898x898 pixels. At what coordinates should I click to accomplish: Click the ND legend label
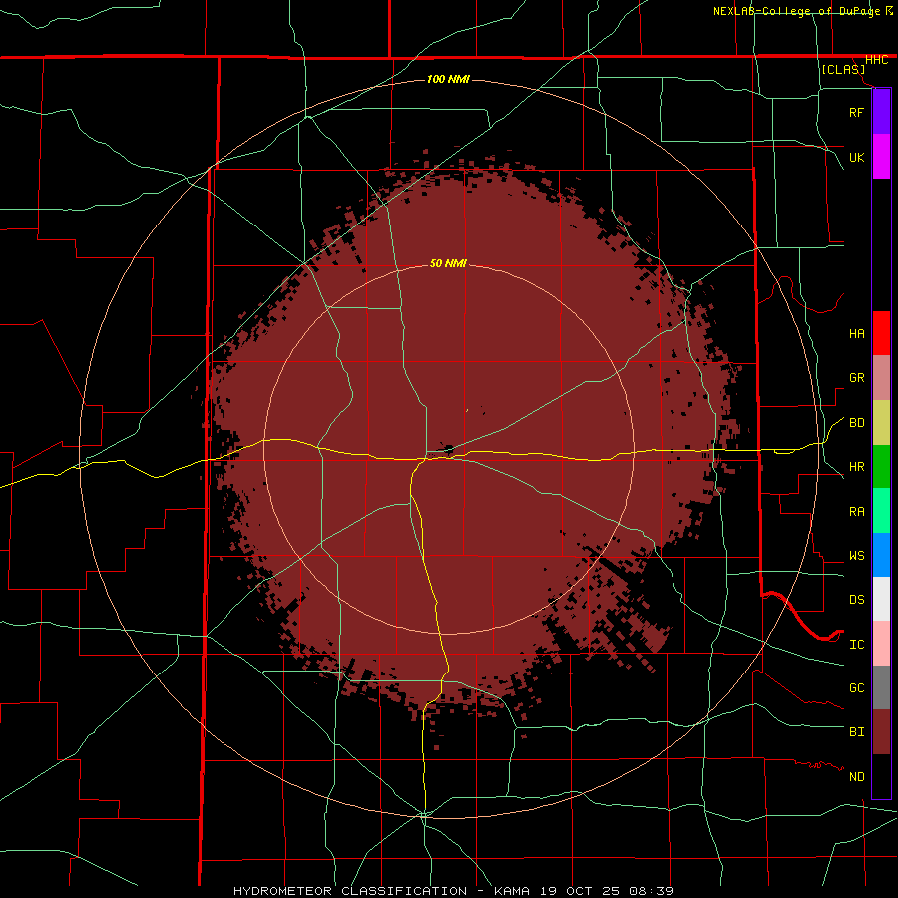point(856,777)
